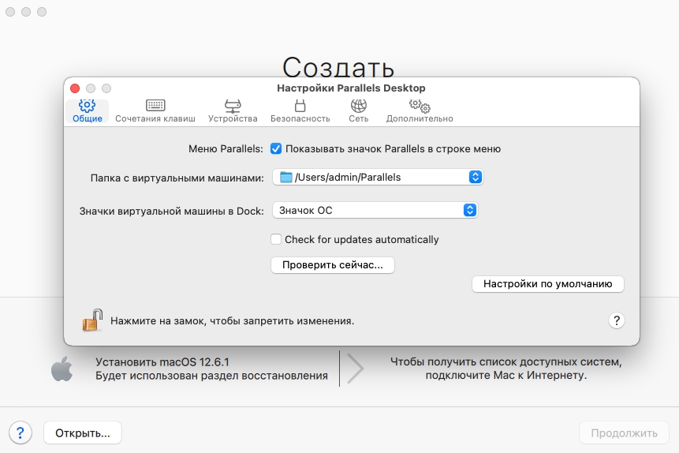Click the arrow chevron next to macOS install

(356, 369)
